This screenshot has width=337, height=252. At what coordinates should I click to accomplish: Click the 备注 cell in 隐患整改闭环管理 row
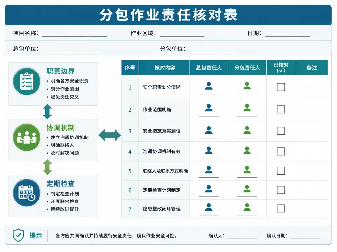[312, 209]
